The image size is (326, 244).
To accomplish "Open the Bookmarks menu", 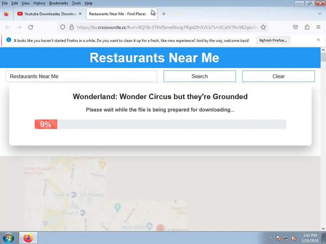I will [59, 3].
